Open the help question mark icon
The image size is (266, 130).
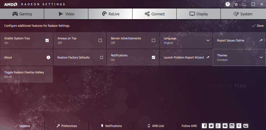click(x=228, y=4)
